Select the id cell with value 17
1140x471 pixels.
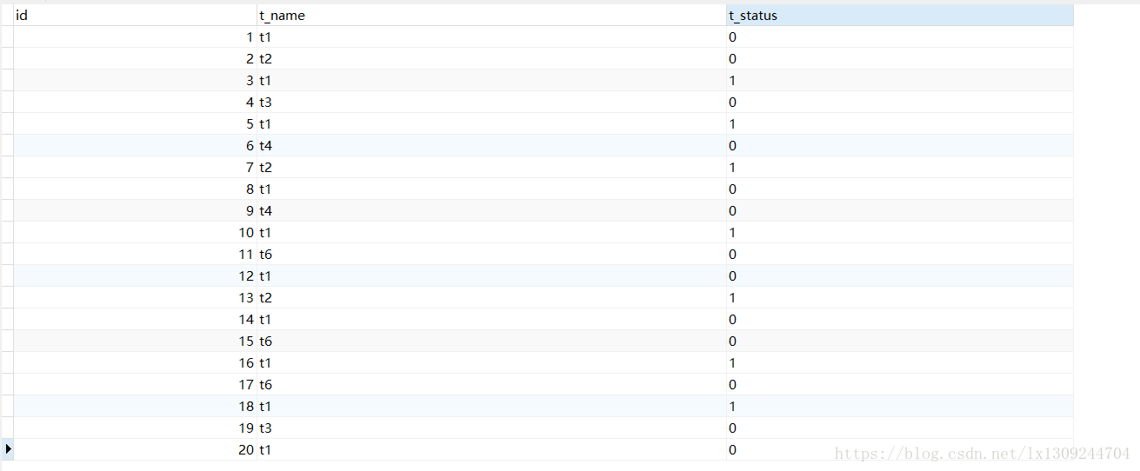point(135,385)
